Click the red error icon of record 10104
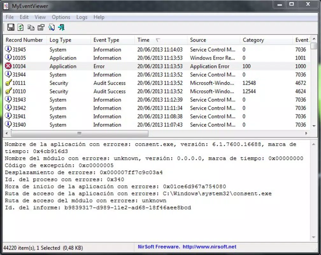 point(8,66)
